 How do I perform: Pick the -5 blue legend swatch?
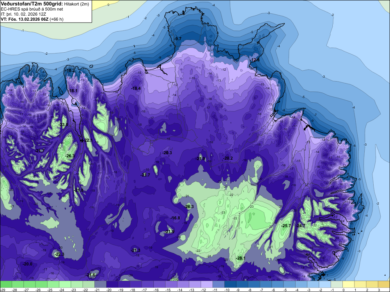tap(289, 284)
